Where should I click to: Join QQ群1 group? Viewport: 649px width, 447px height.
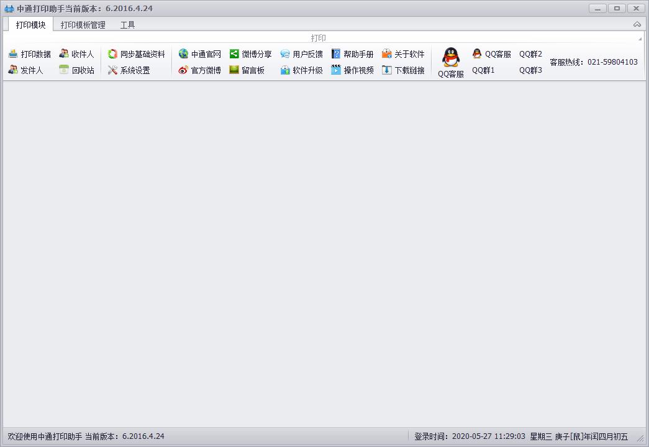(x=483, y=70)
